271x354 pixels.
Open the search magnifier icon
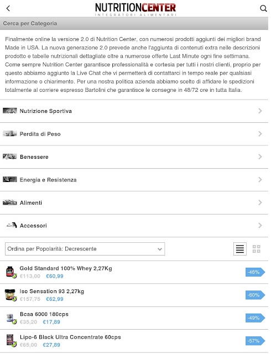point(263,9)
